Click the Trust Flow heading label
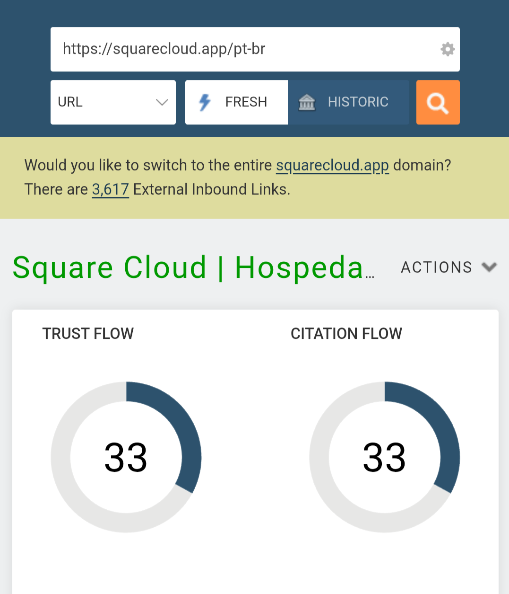 88,334
